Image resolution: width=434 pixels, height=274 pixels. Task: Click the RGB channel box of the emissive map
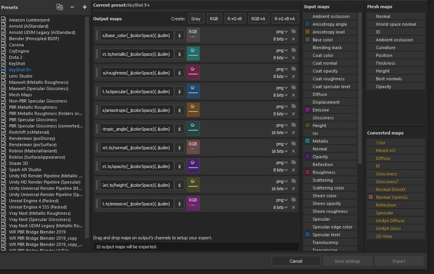click(193, 203)
